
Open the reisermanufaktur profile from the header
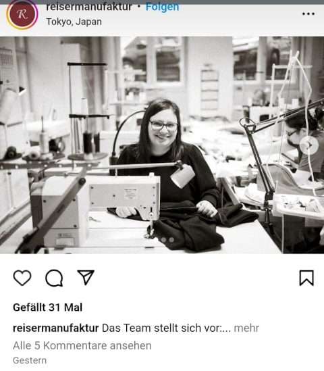[89, 7]
